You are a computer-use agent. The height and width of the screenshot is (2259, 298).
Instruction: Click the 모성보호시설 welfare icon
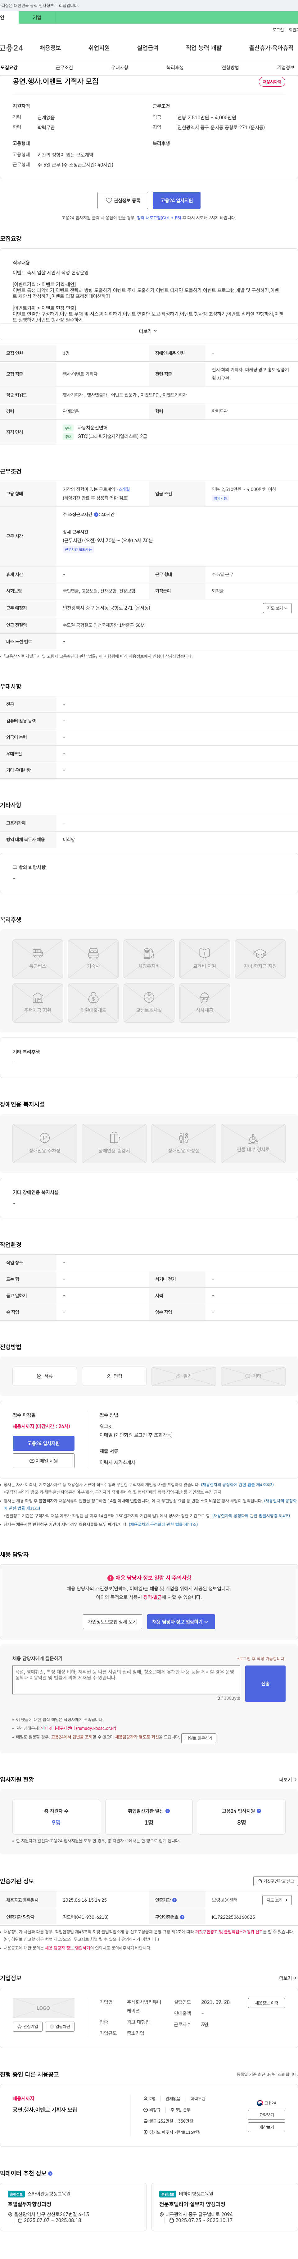click(149, 1003)
